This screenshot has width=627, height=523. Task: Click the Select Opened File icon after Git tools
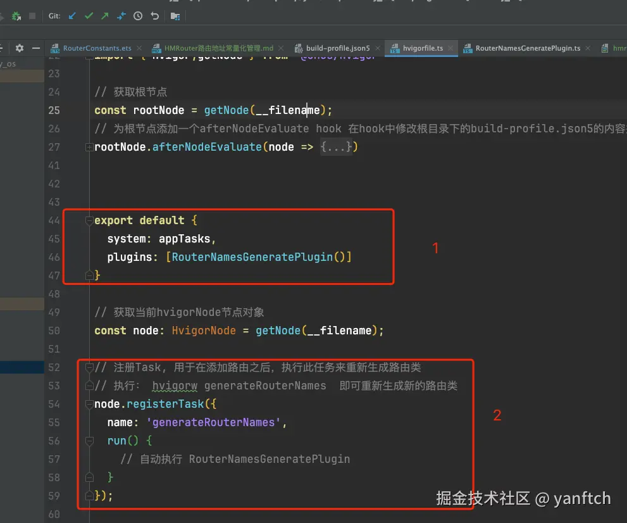[175, 16]
